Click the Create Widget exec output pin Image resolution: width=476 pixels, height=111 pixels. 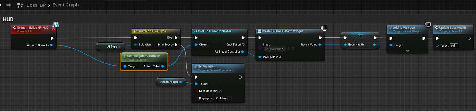tap(320, 38)
